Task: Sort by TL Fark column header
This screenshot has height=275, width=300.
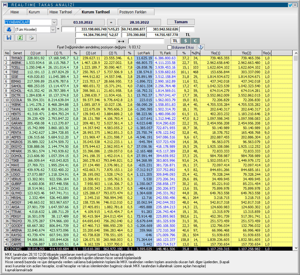Action: [x=165, y=53]
